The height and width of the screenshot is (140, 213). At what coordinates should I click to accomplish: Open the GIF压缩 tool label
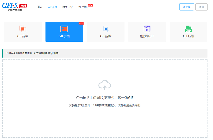189,36
